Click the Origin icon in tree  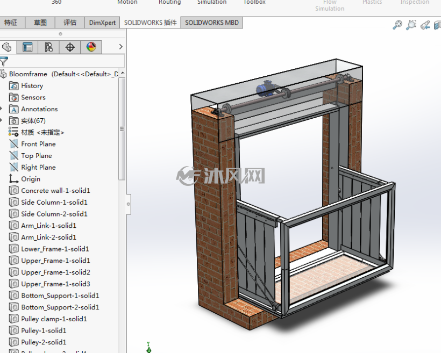pos(14,179)
